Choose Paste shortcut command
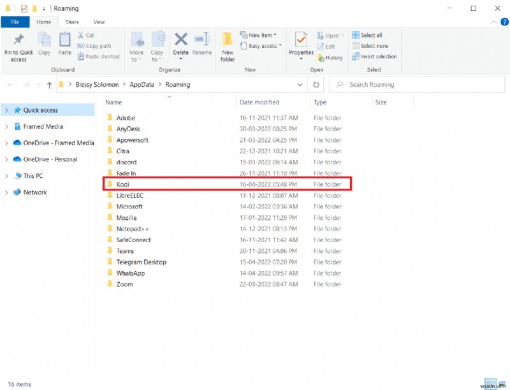Image resolution: width=510 pixels, height=390 pixels. point(99,57)
